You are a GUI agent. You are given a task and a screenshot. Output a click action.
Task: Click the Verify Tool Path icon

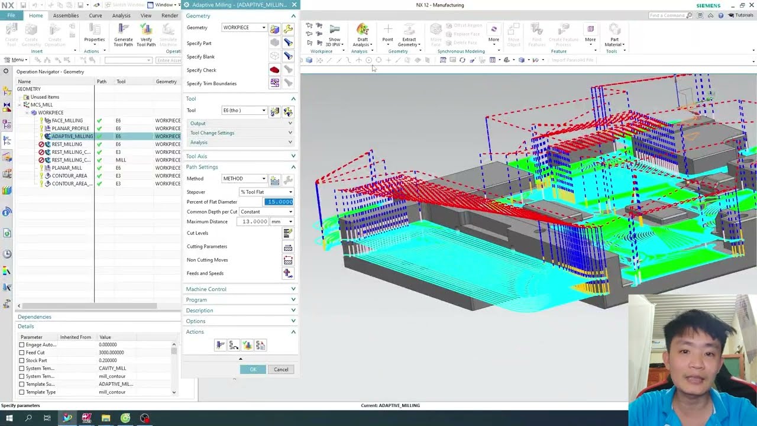[x=146, y=35]
